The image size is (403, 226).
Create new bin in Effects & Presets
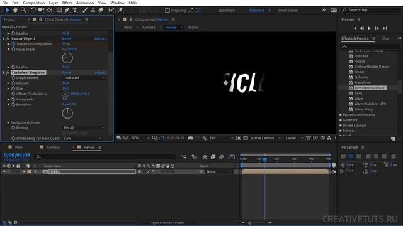393,139
